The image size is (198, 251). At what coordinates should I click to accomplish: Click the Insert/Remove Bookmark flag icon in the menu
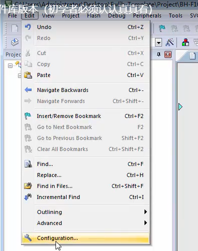[28, 116]
